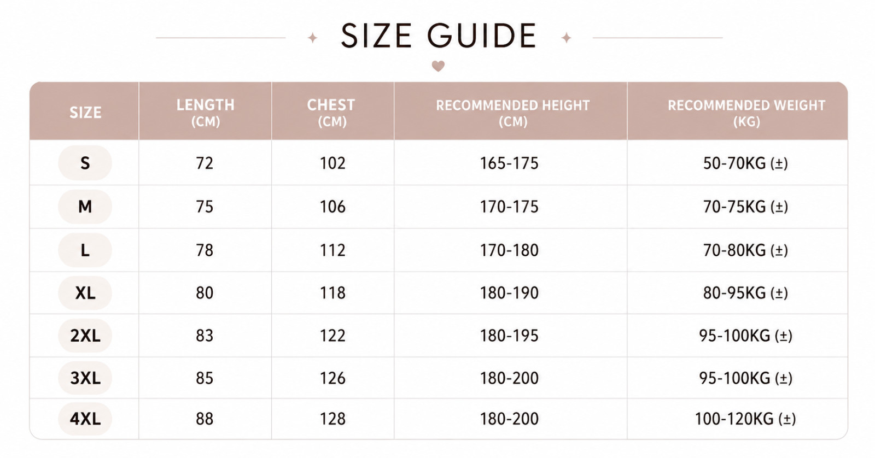
Task: Select the 2XL size pill
Action: click(x=85, y=336)
